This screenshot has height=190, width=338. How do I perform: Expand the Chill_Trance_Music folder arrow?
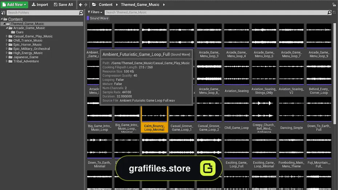7,40
